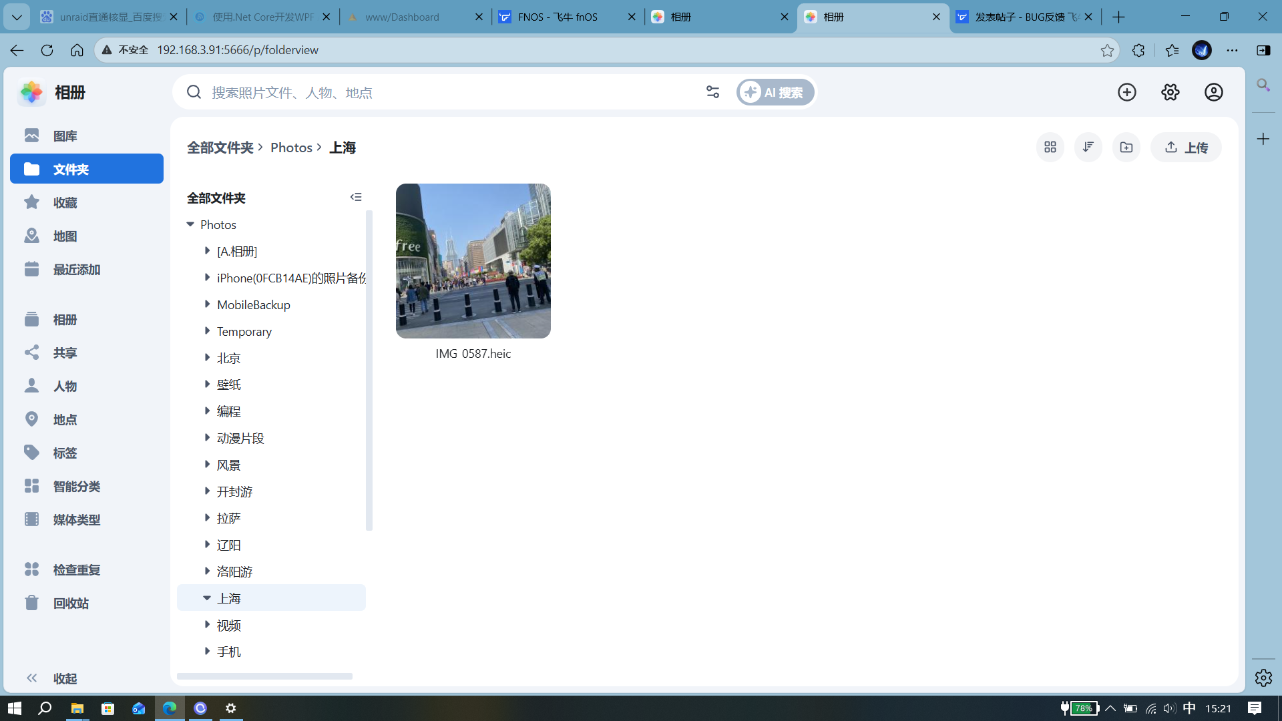Expand the MobileBackup folder
Viewport: 1282px width, 721px height.
pyautogui.click(x=207, y=304)
